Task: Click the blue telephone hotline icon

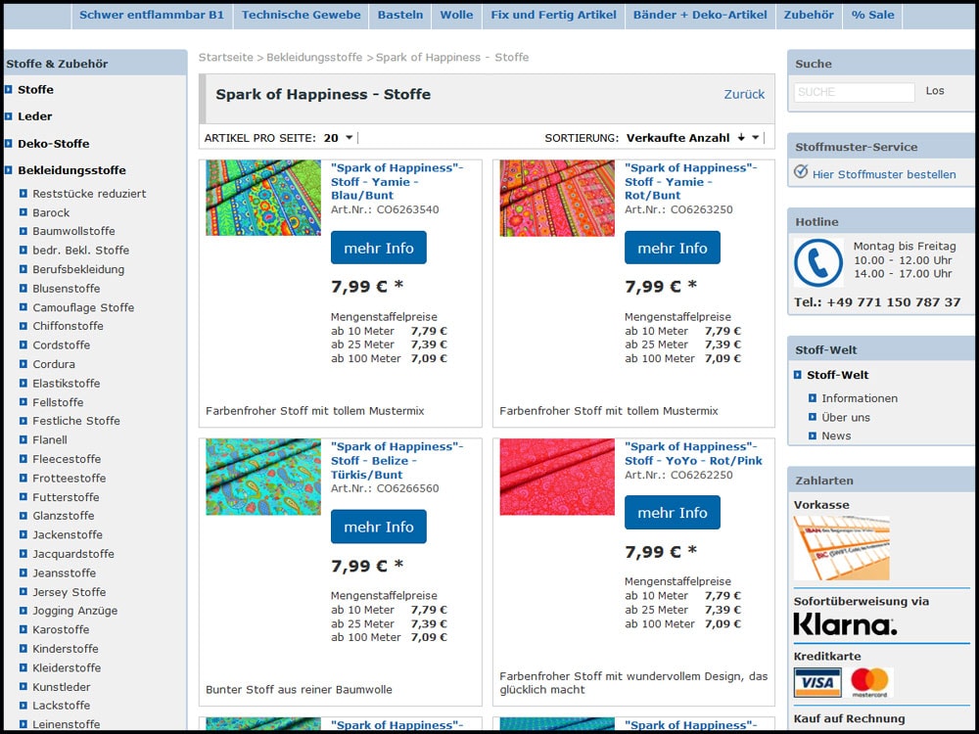Action: 817,263
